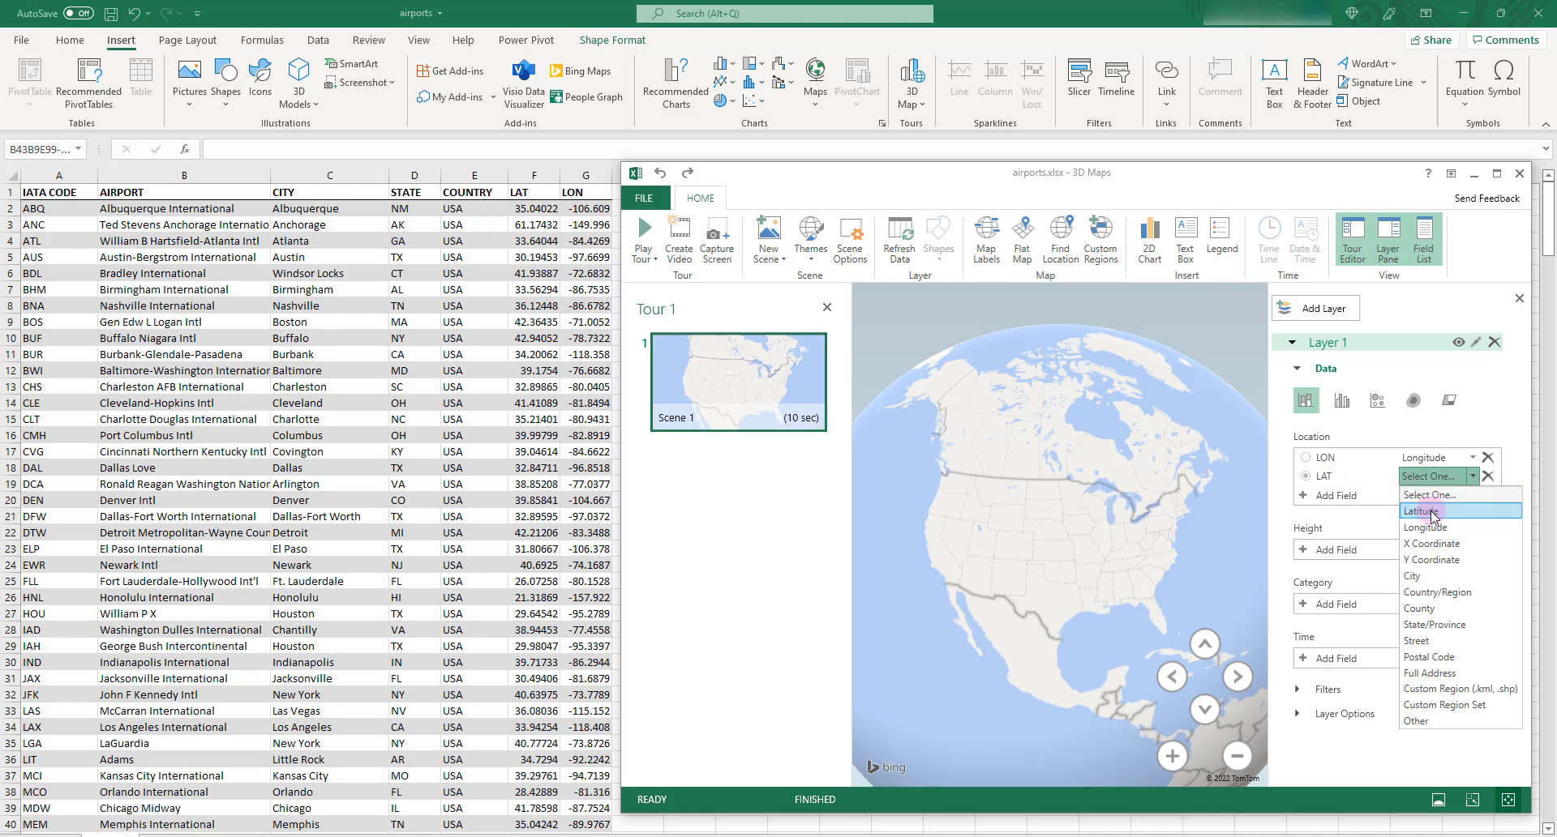Image resolution: width=1557 pixels, height=837 pixels.
Task: Choose State/Province from the dropdown list
Action: pos(1461,624)
